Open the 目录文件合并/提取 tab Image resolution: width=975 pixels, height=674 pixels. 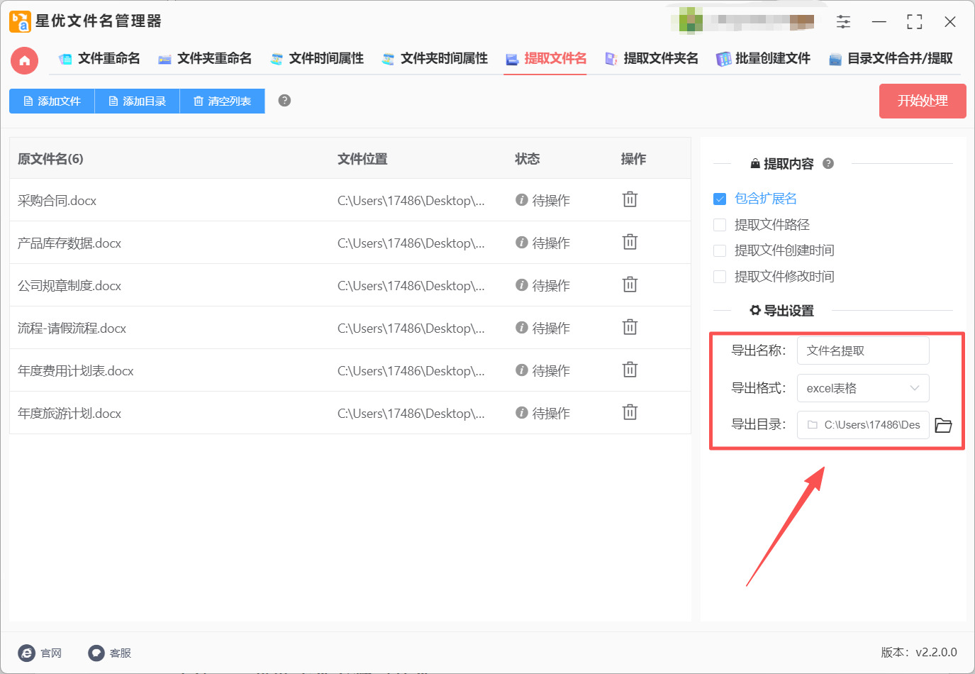coord(891,58)
